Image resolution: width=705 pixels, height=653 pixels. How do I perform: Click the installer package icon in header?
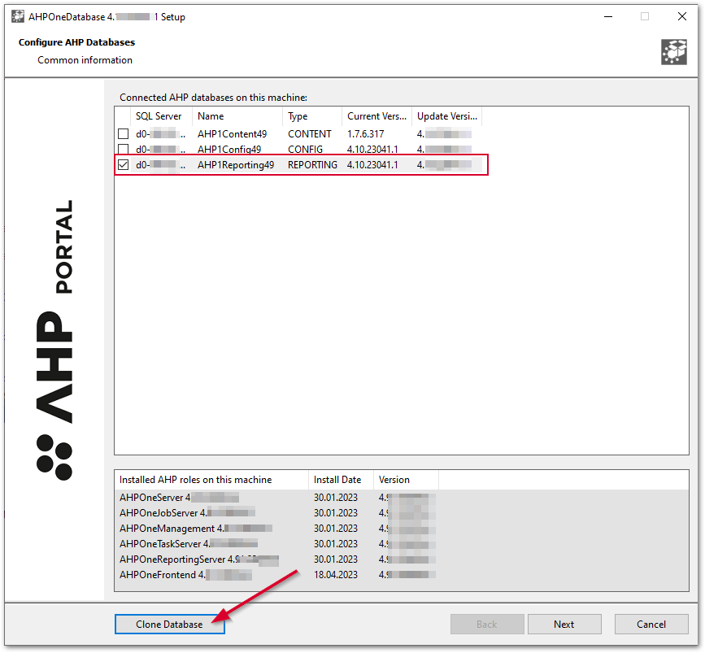tap(673, 52)
